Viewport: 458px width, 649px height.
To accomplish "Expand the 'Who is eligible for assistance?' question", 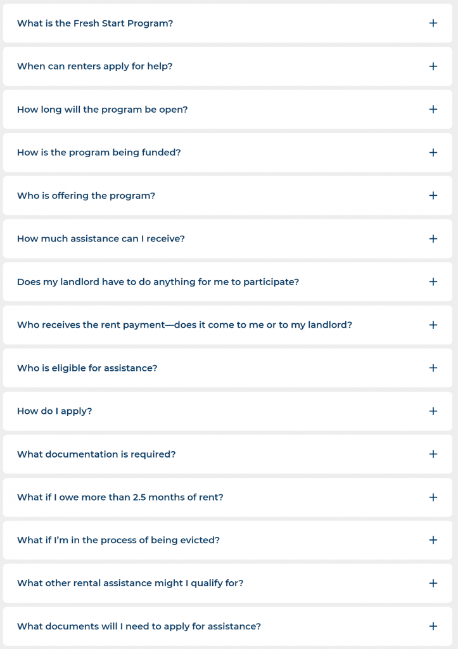I will [433, 368].
